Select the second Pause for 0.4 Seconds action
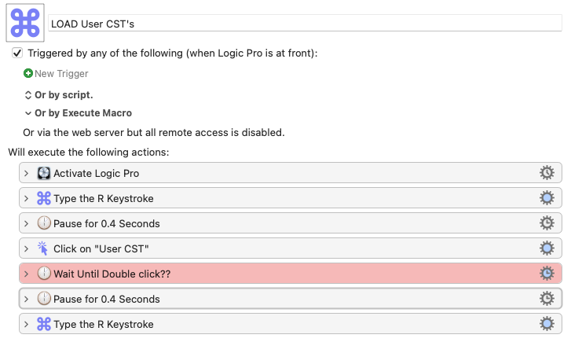 pos(275,299)
